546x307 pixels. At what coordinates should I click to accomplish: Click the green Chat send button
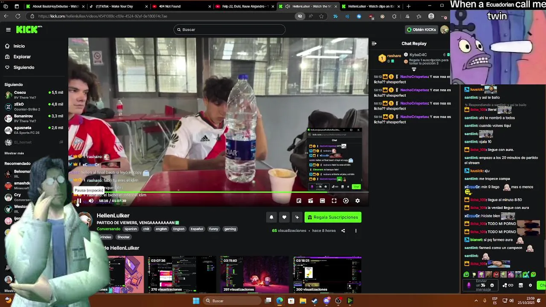pyautogui.click(x=542, y=285)
